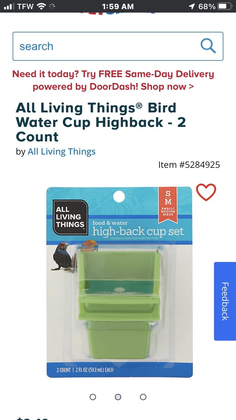Select the third image carousel dot
236x420 pixels.
pos(143,397)
